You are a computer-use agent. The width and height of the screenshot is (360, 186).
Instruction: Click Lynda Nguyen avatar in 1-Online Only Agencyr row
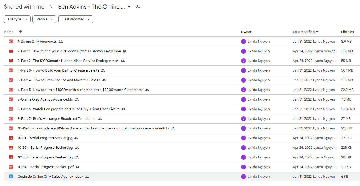[x=243, y=42]
